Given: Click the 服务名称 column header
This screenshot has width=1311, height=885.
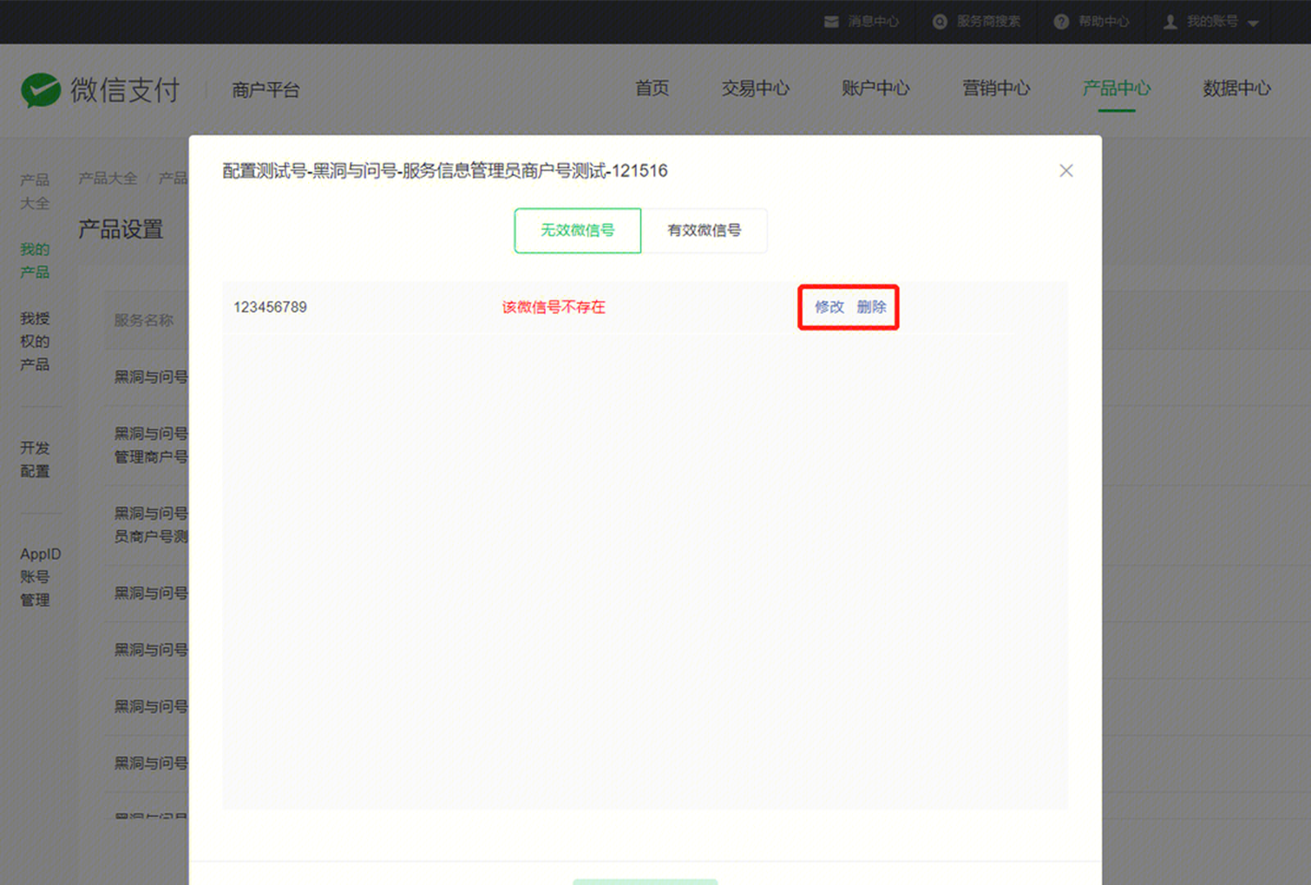Looking at the screenshot, I should point(144,320).
